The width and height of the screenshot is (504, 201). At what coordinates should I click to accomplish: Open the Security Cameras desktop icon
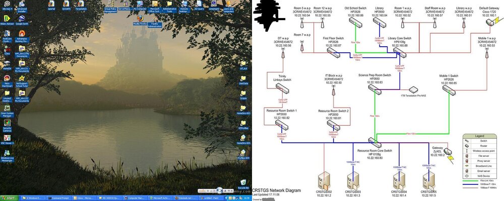(7, 126)
